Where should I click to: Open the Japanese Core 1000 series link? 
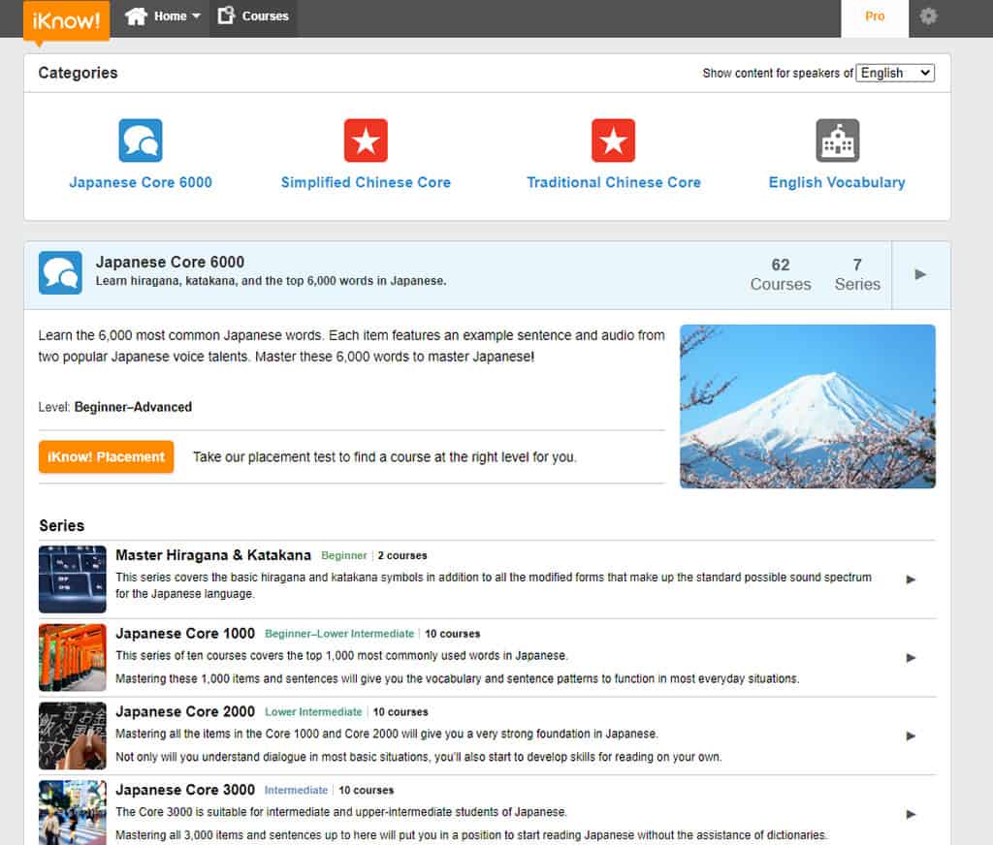point(185,634)
